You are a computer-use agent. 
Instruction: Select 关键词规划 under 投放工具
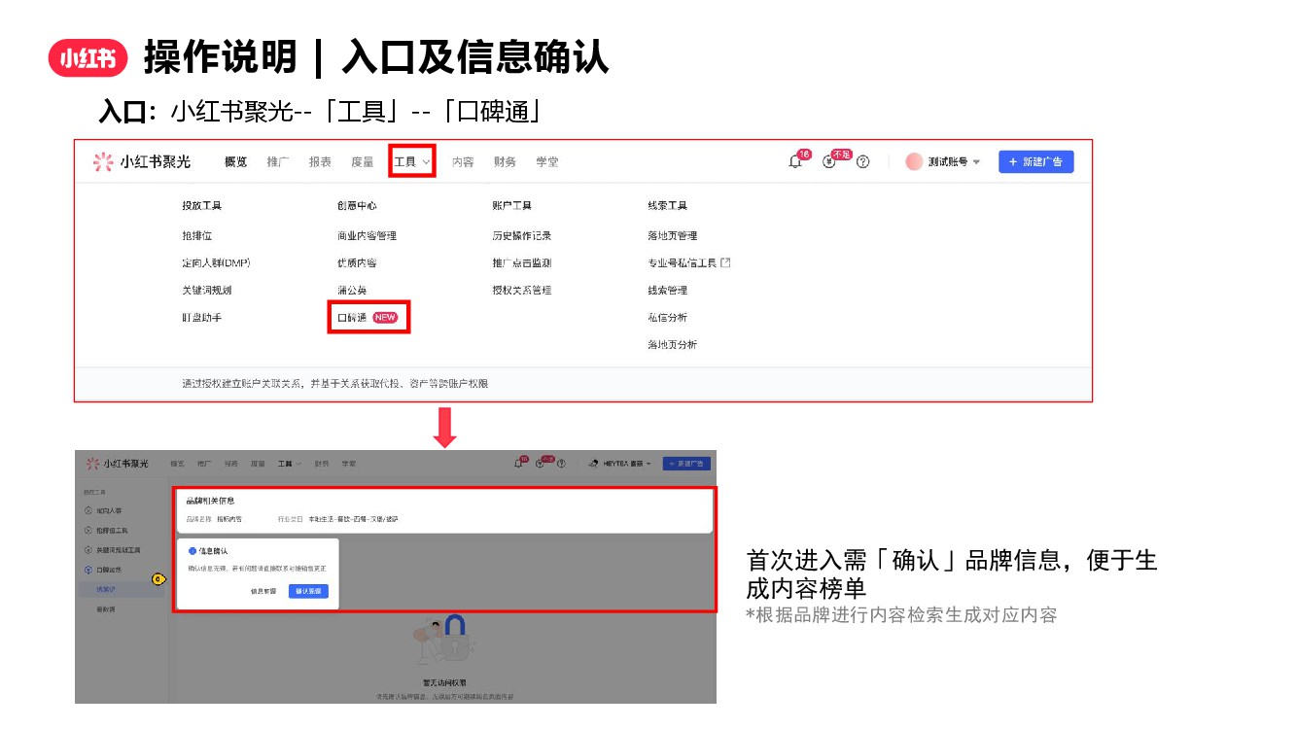click(x=206, y=291)
